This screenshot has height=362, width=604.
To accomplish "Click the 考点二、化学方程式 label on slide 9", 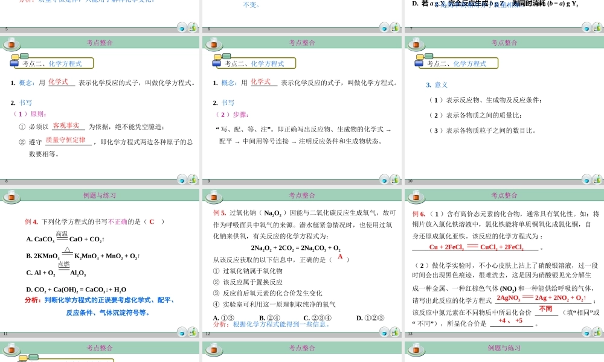I will [x=254, y=64].
